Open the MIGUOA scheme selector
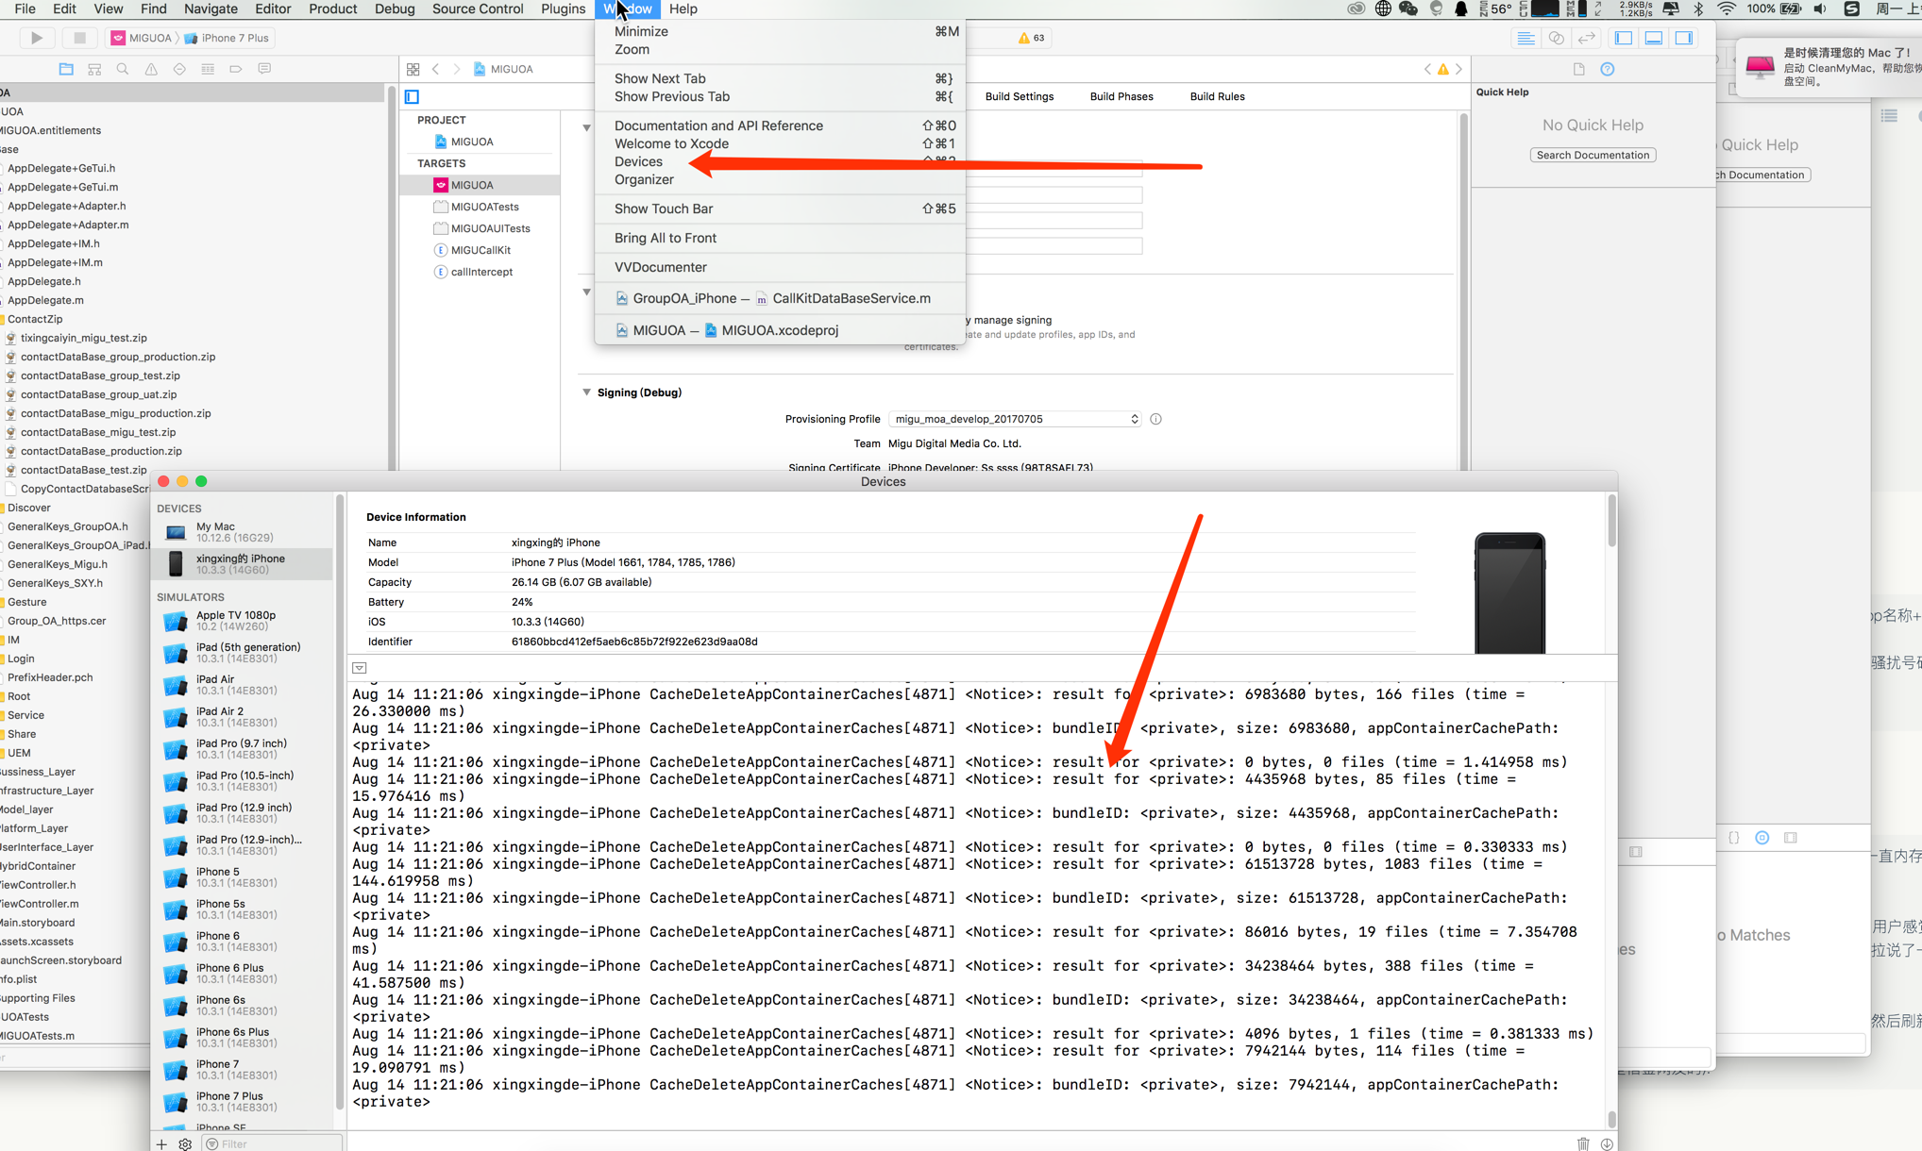The image size is (1922, 1151). 143,38
